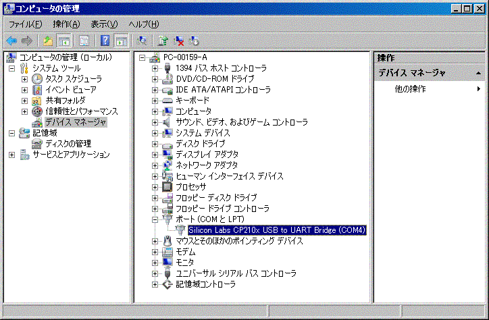This screenshot has height=320, width=489.
Task: Toggle the console tree pane icon
Action: tap(64, 41)
